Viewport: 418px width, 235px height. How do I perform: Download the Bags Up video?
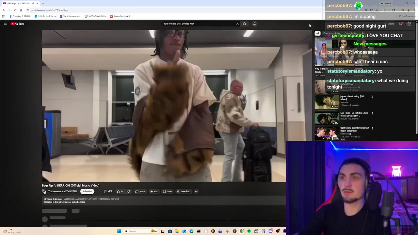[184, 191]
